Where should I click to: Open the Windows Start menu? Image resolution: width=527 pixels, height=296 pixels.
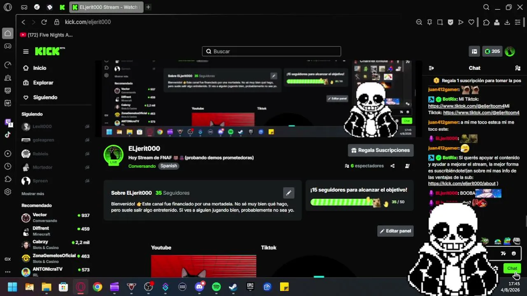[x=12, y=287]
